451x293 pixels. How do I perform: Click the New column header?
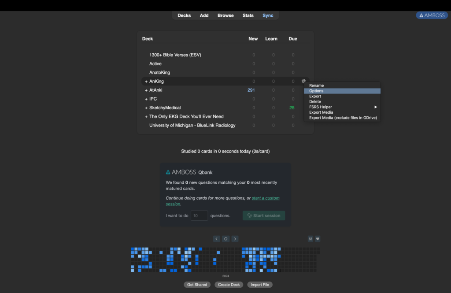(x=253, y=39)
